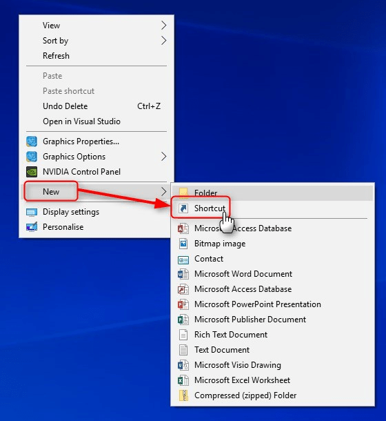
Task: Choose Refresh from the context menu
Action: 96,56
